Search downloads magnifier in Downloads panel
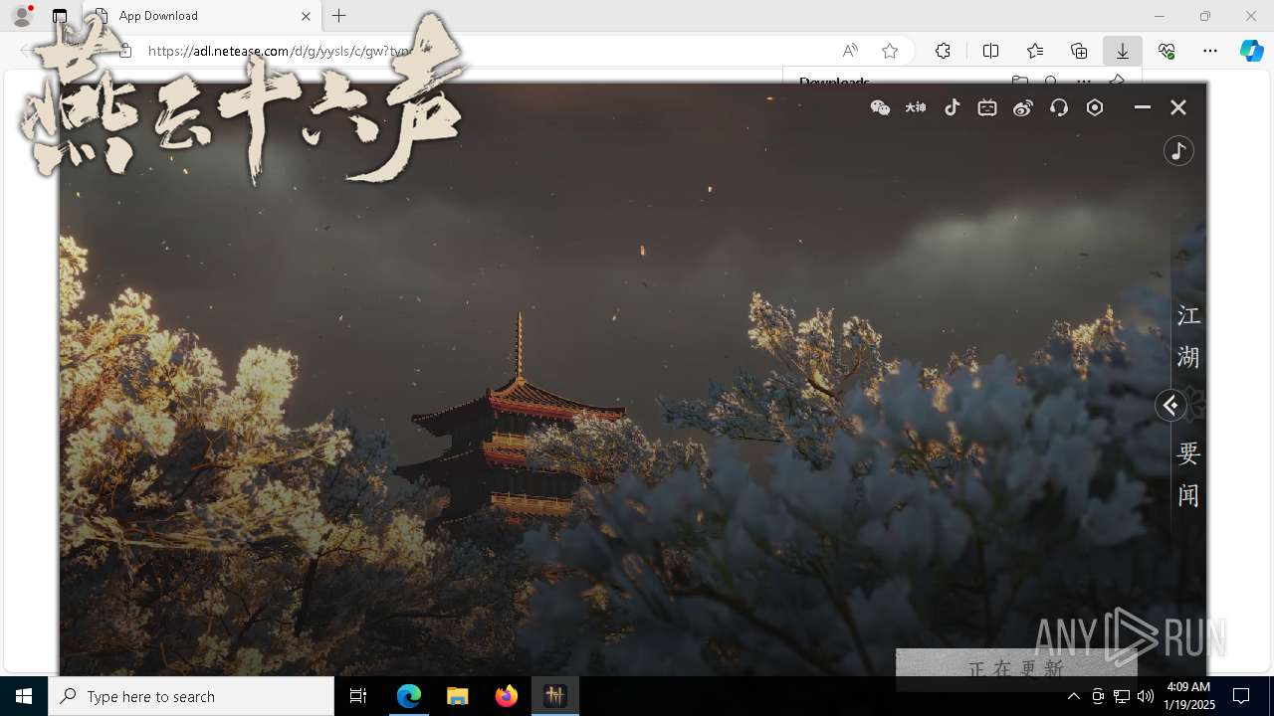The width and height of the screenshot is (1274, 716). click(x=1051, y=82)
